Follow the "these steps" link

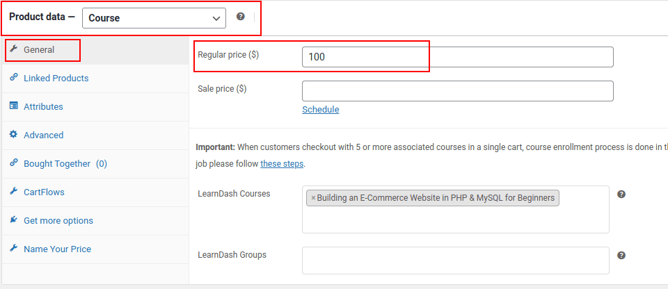click(x=281, y=165)
